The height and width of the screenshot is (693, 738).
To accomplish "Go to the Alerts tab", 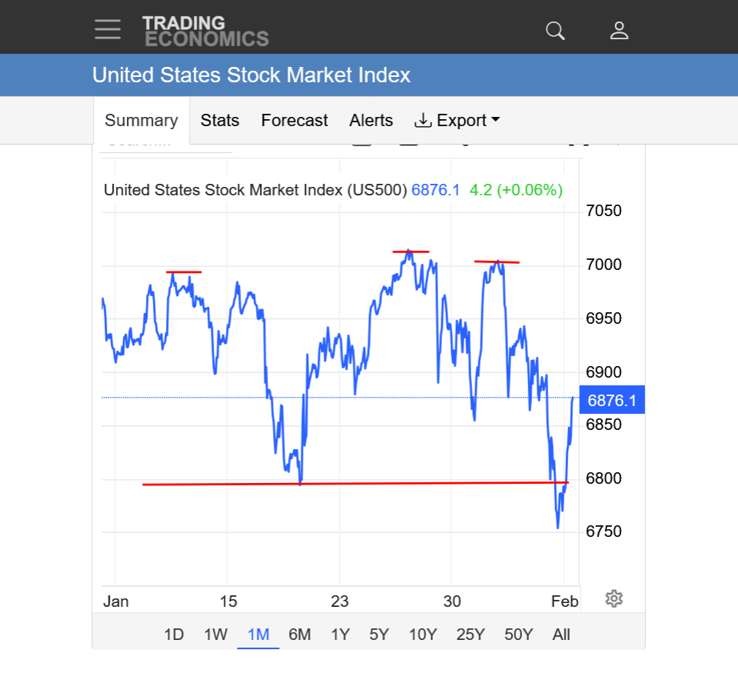I will pos(371,121).
